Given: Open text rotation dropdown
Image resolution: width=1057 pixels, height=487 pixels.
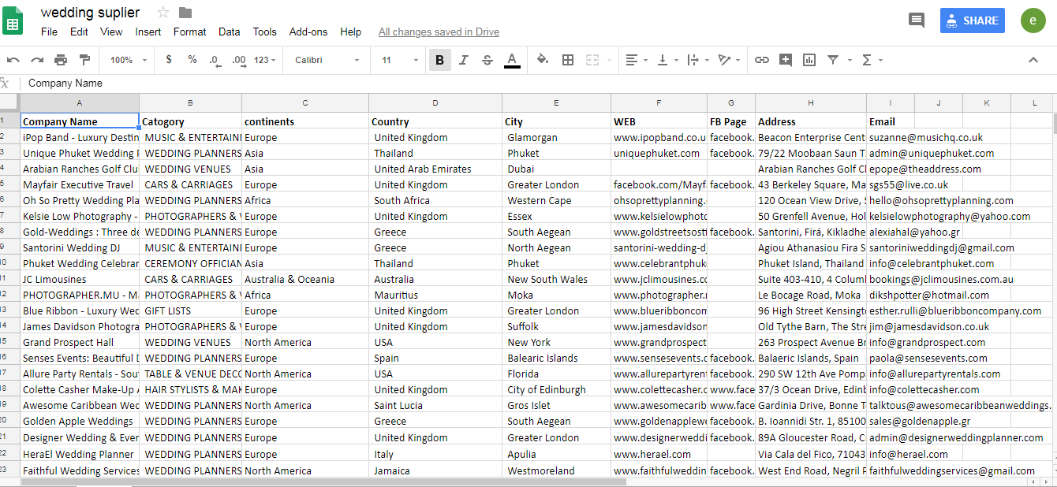Looking at the screenshot, I should click(728, 60).
